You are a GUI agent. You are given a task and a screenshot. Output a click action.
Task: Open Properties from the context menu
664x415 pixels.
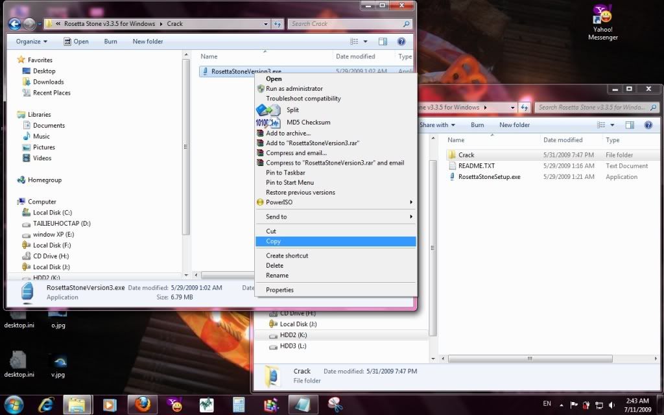337,290
